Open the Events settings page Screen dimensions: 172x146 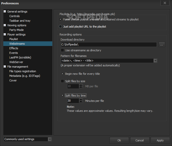pyautogui.click(x=14, y=53)
